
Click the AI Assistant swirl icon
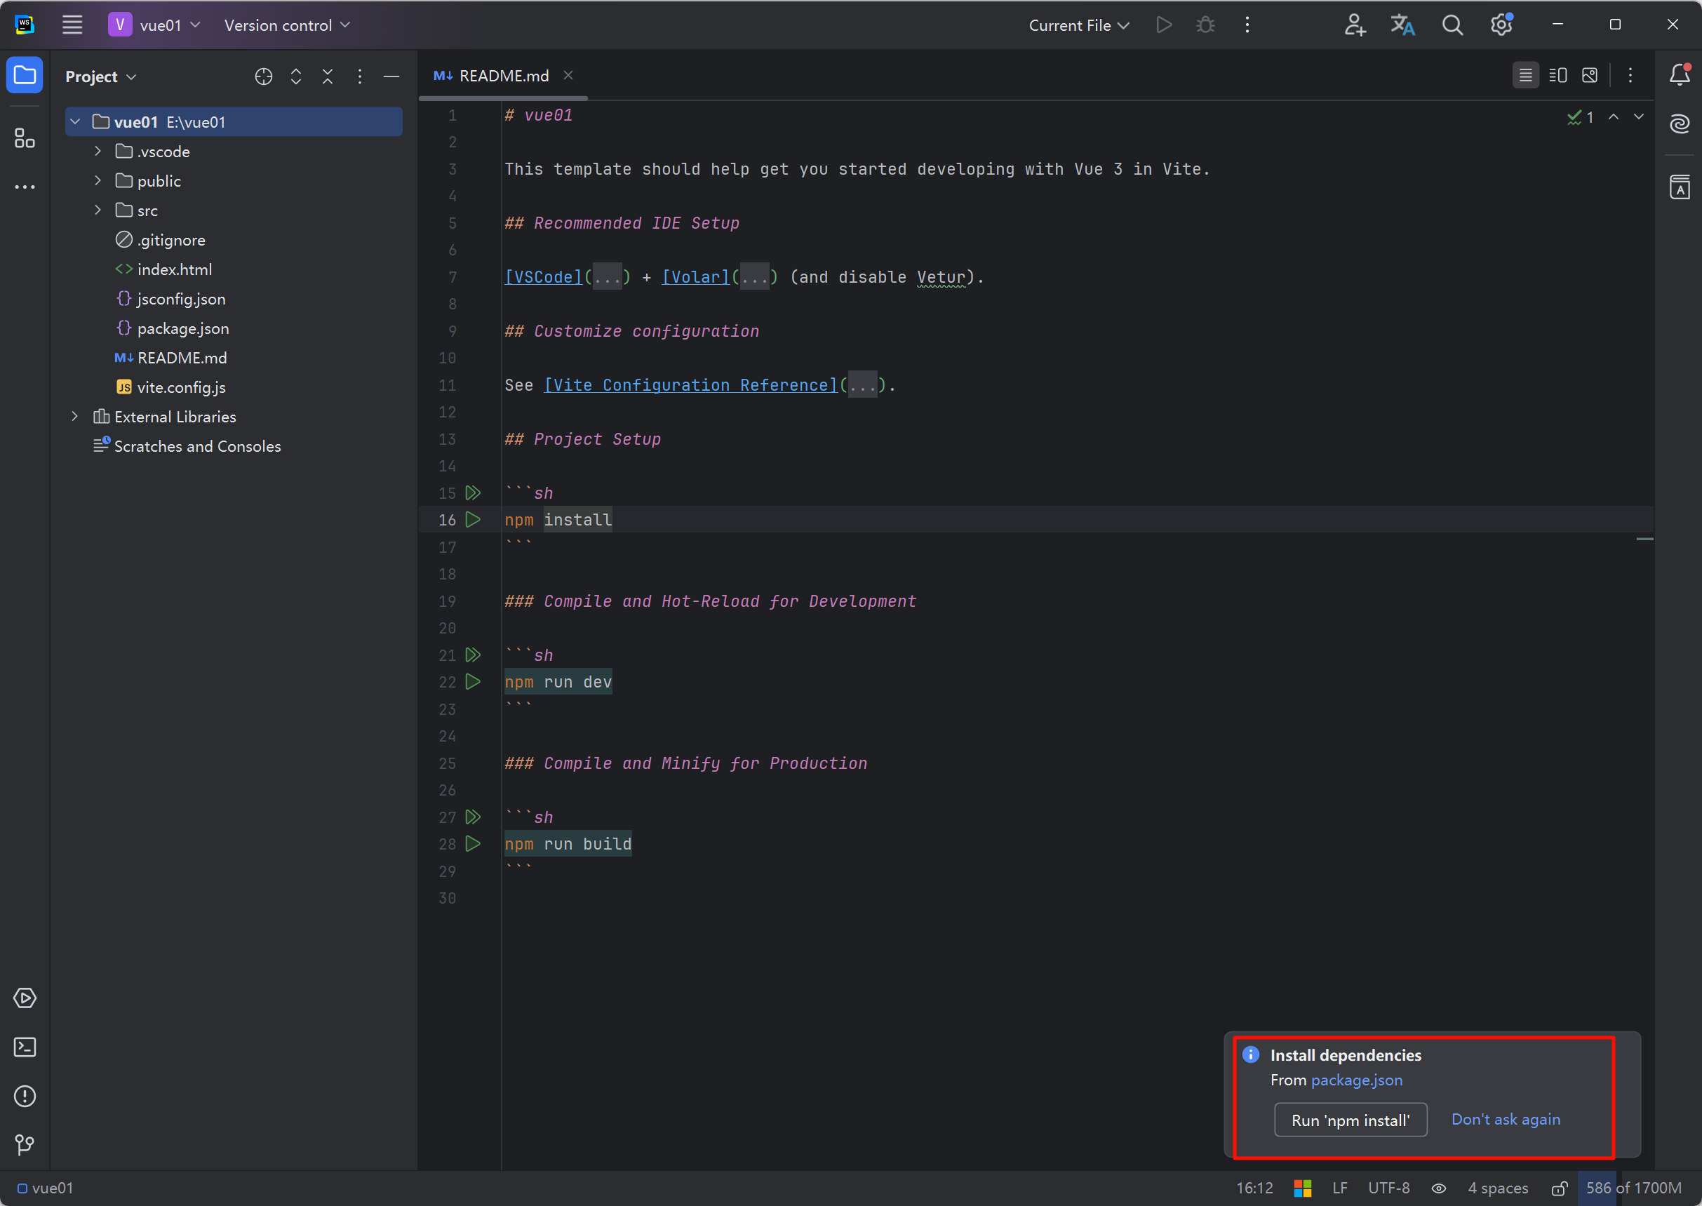[1680, 123]
